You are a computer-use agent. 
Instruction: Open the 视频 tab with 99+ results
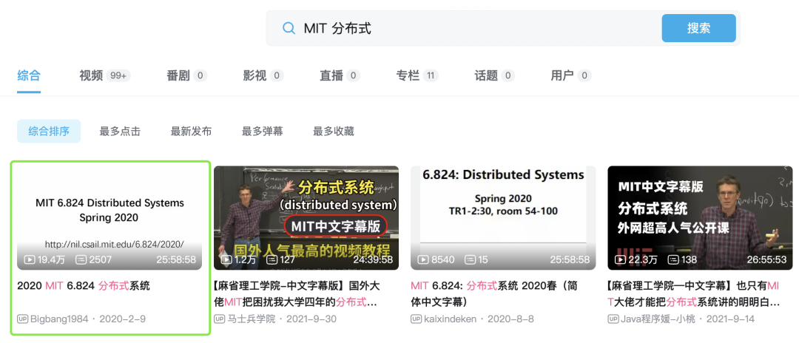(105, 76)
